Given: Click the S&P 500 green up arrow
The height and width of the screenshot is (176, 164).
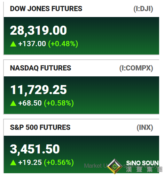Looking at the screenshot, I should coord(13,162).
